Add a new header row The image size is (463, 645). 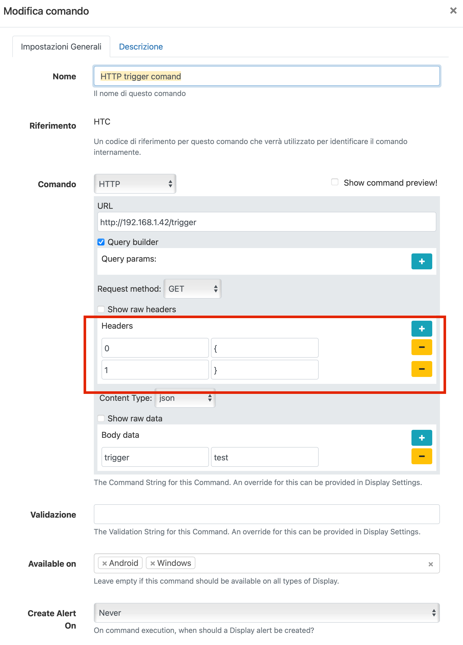pyautogui.click(x=421, y=328)
